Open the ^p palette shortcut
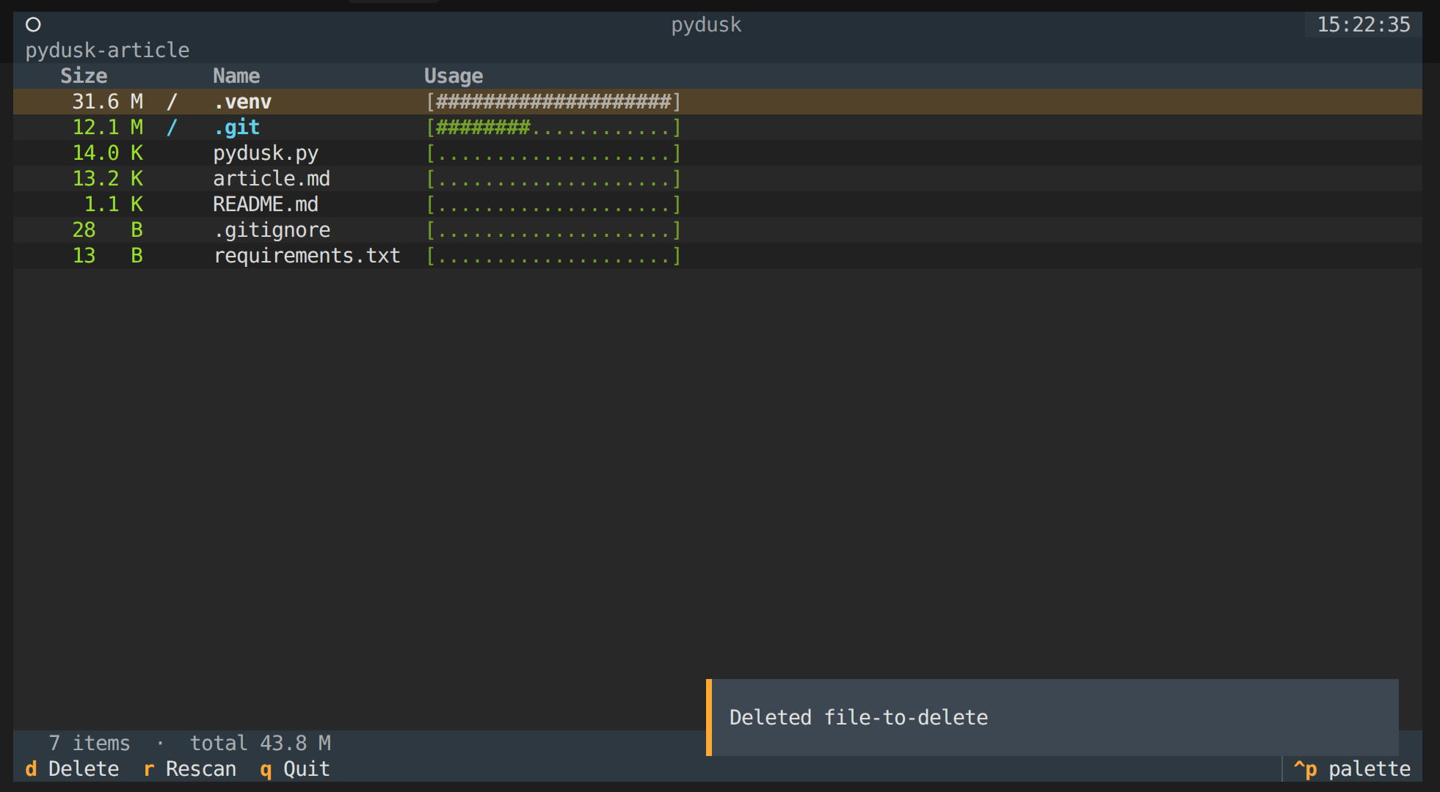1440x792 pixels. point(1351,769)
